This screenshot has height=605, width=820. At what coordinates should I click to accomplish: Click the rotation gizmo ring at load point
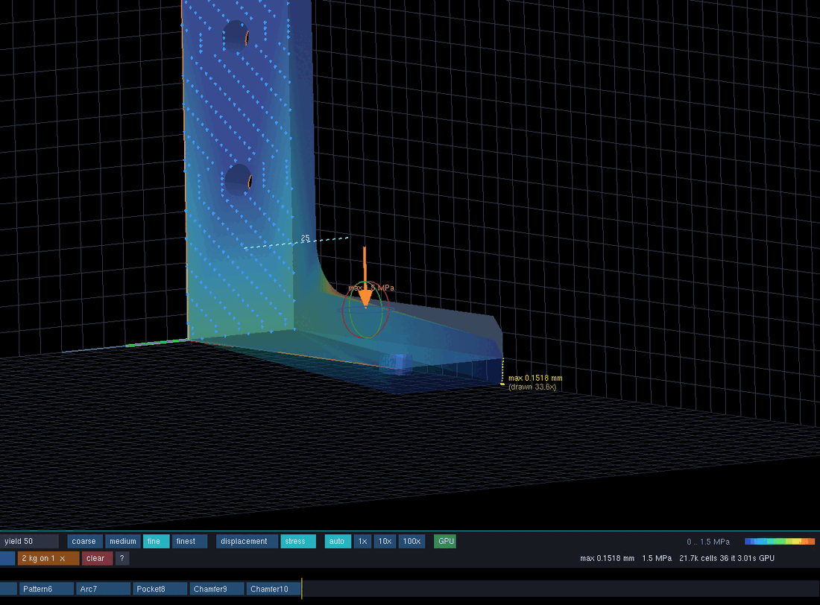click(366, 310)
